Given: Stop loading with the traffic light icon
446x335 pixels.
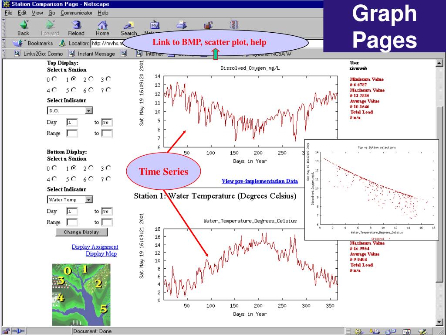Looking at the screenshot, I should point(234,25).
